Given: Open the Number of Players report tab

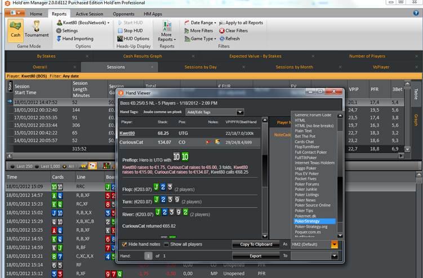Looking at the screenshot, I should point(367,56).
